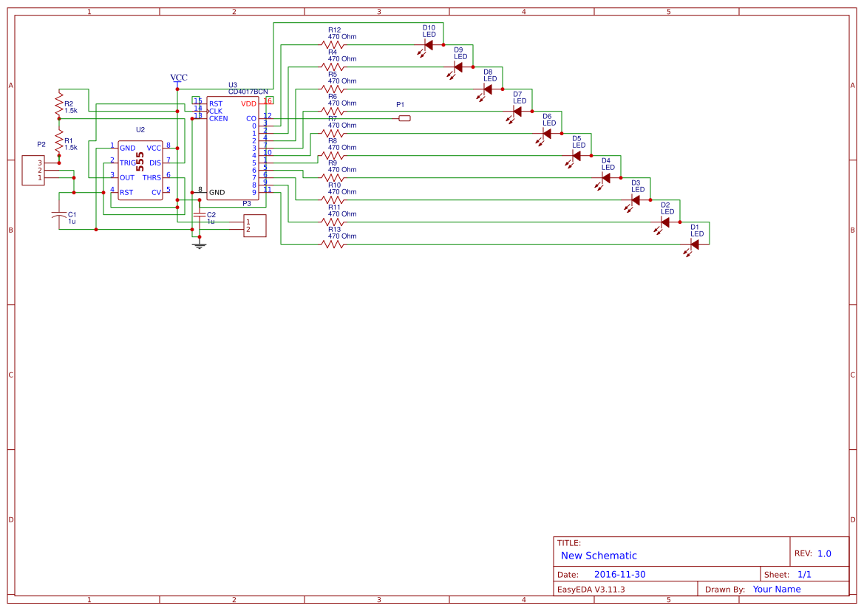Click resistor R12 at the top
The width and height of the screenshot is (864, 611).
(x=334, y=44)
